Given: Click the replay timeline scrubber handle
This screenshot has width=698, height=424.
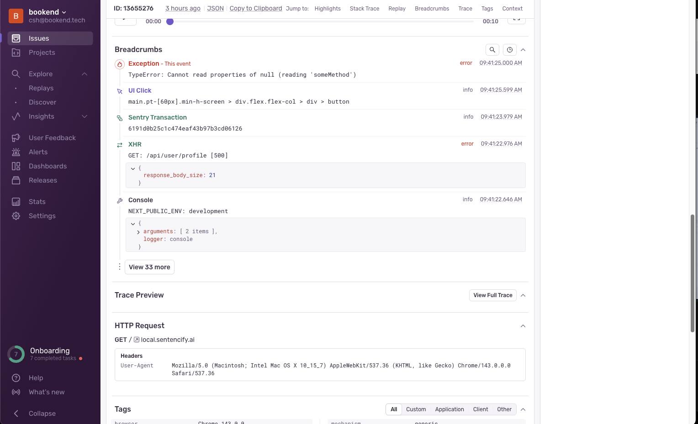Looking at the screenshot, I should click(170, 21).
